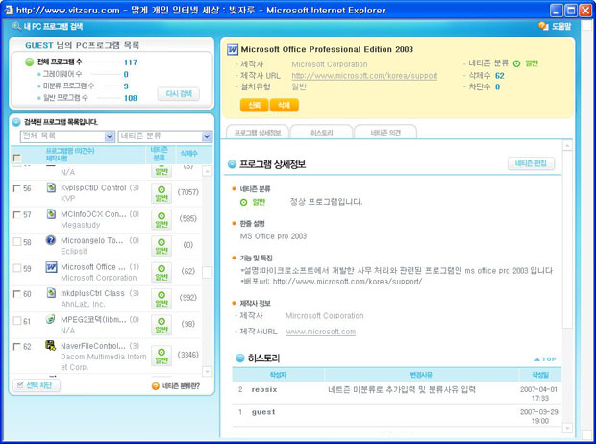This screenshot has width=596, height=444.
Task: Click the NaverFileControl program icon
Action: point(51,346)
